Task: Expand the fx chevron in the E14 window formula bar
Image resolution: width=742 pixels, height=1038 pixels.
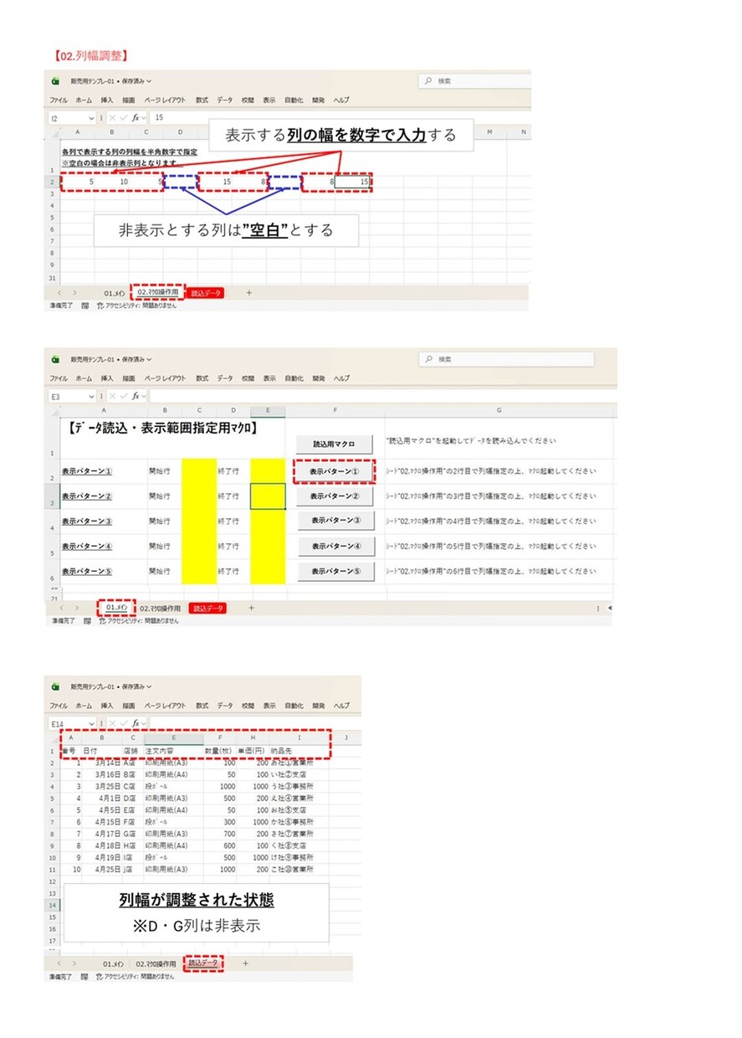Action: click(144, 723)
